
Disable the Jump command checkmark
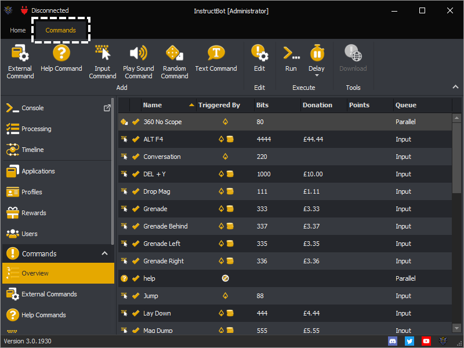point(136,296)
